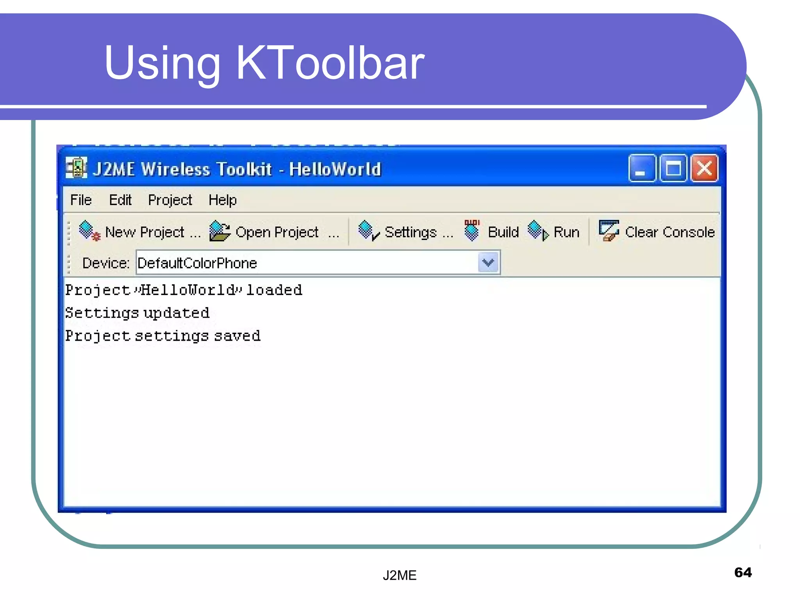The width and height of the screenshot is (800, 600).
Task: Open the Edit menu
Action: [x=120, y=200]
